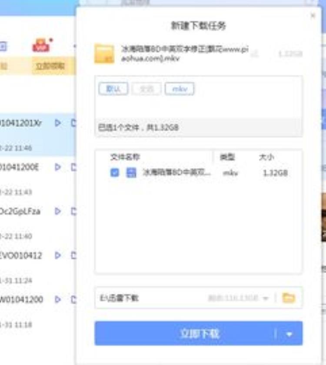Sort files by 大小 column header
Screen dimensions: 326x365
click(266, 157)
